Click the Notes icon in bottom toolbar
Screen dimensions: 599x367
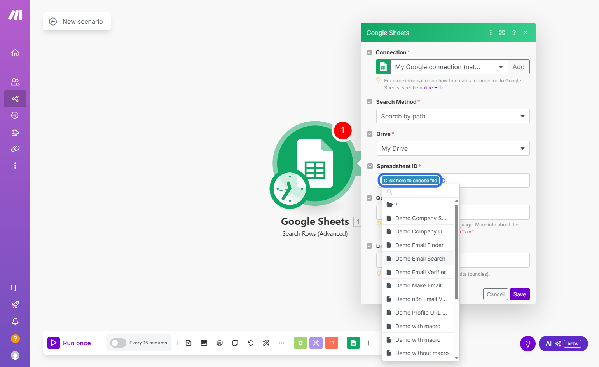235,343
